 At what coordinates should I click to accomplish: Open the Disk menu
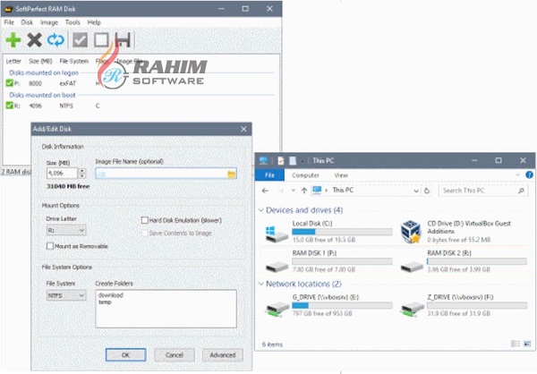tap(27, 22)
